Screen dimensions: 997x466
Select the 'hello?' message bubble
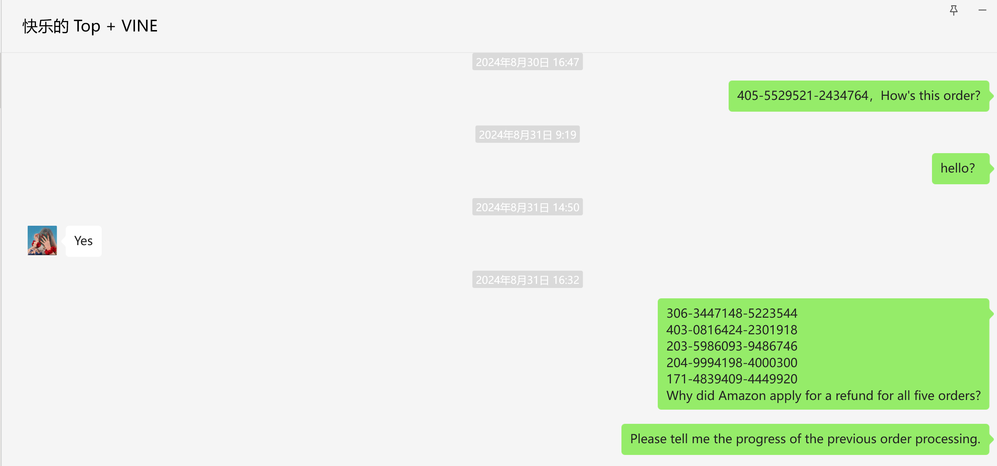click(x=961, y=168)
